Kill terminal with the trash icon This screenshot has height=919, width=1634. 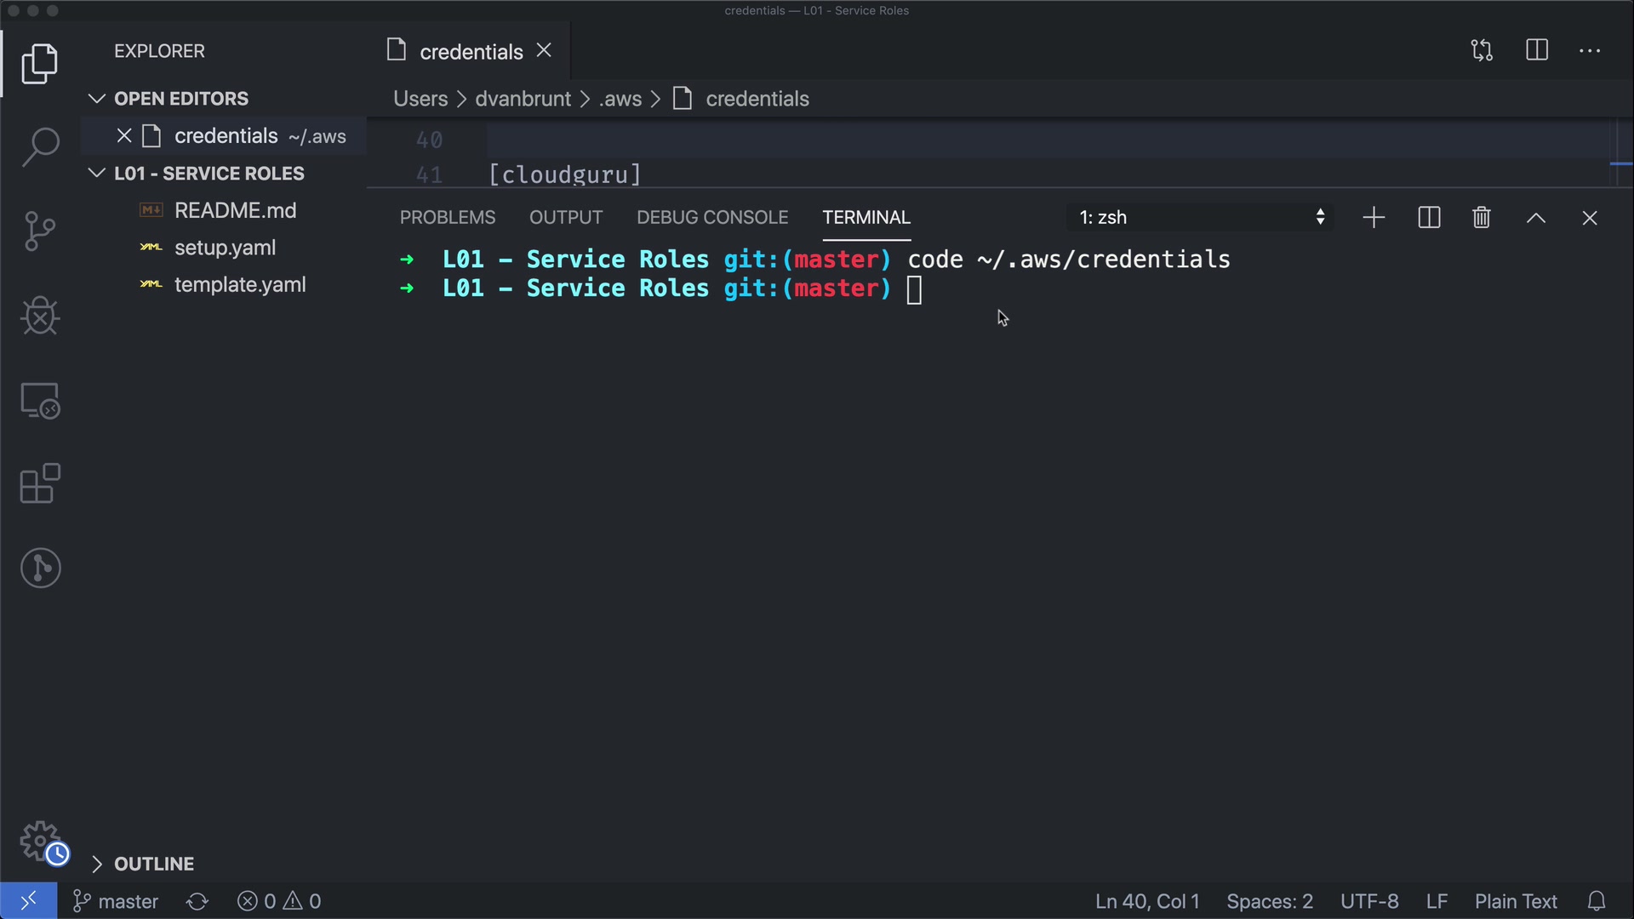pos(1481,218)
